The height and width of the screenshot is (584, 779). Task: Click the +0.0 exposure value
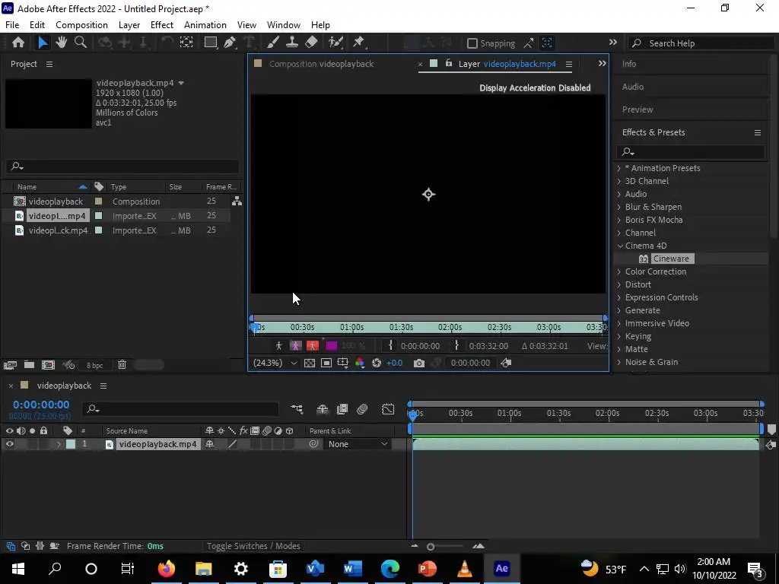[x=395, y=363]
